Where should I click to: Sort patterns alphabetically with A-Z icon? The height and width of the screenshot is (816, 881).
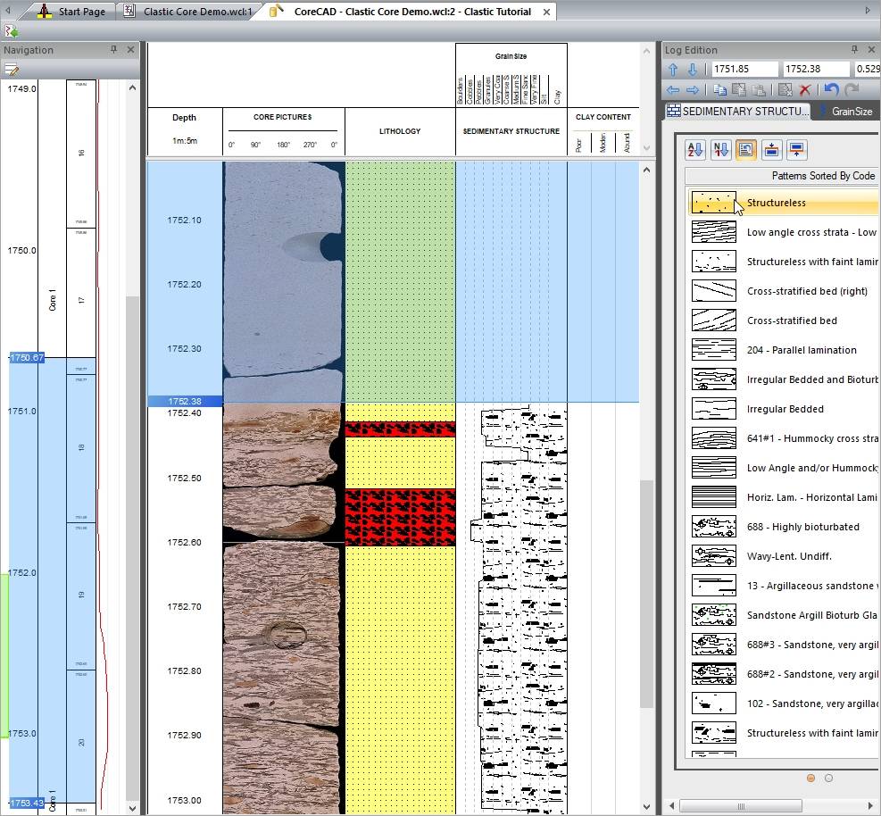[695, 150]
